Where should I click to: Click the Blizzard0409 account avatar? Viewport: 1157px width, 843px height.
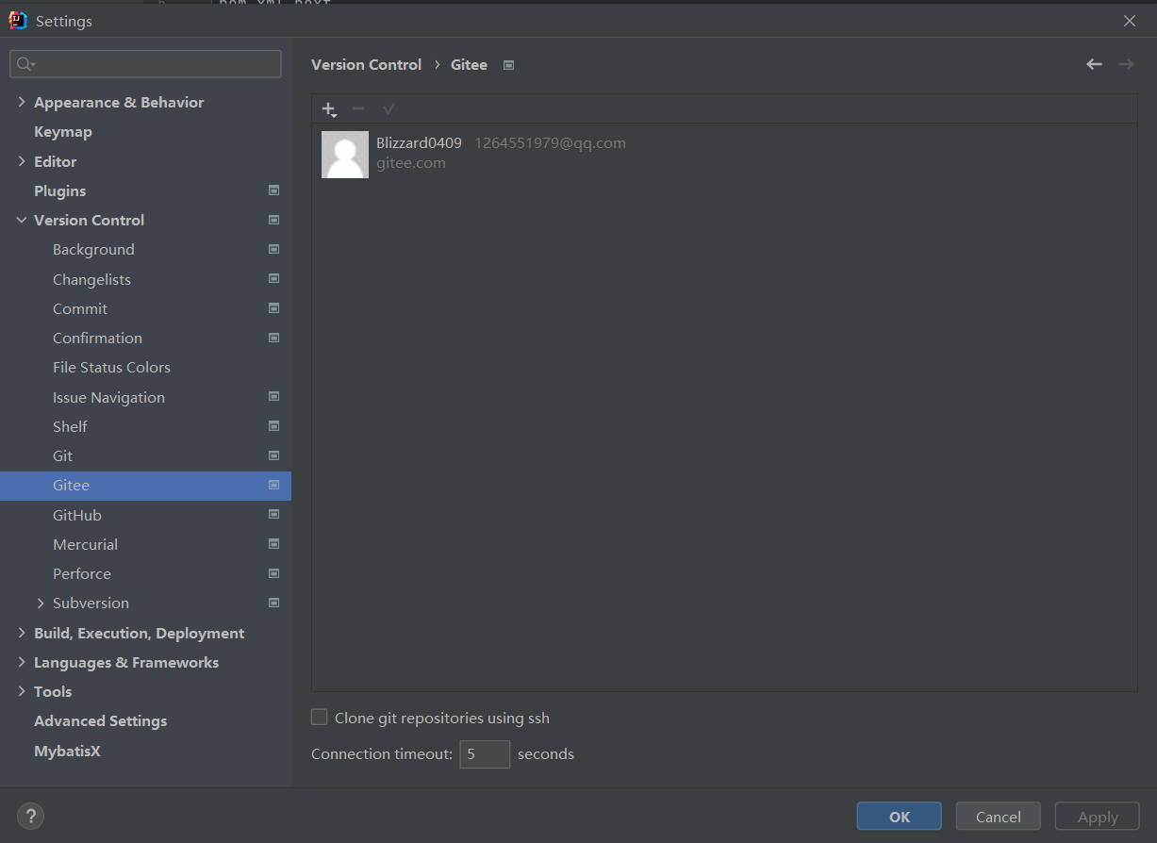pyautogui.click(x=345, y=155)
